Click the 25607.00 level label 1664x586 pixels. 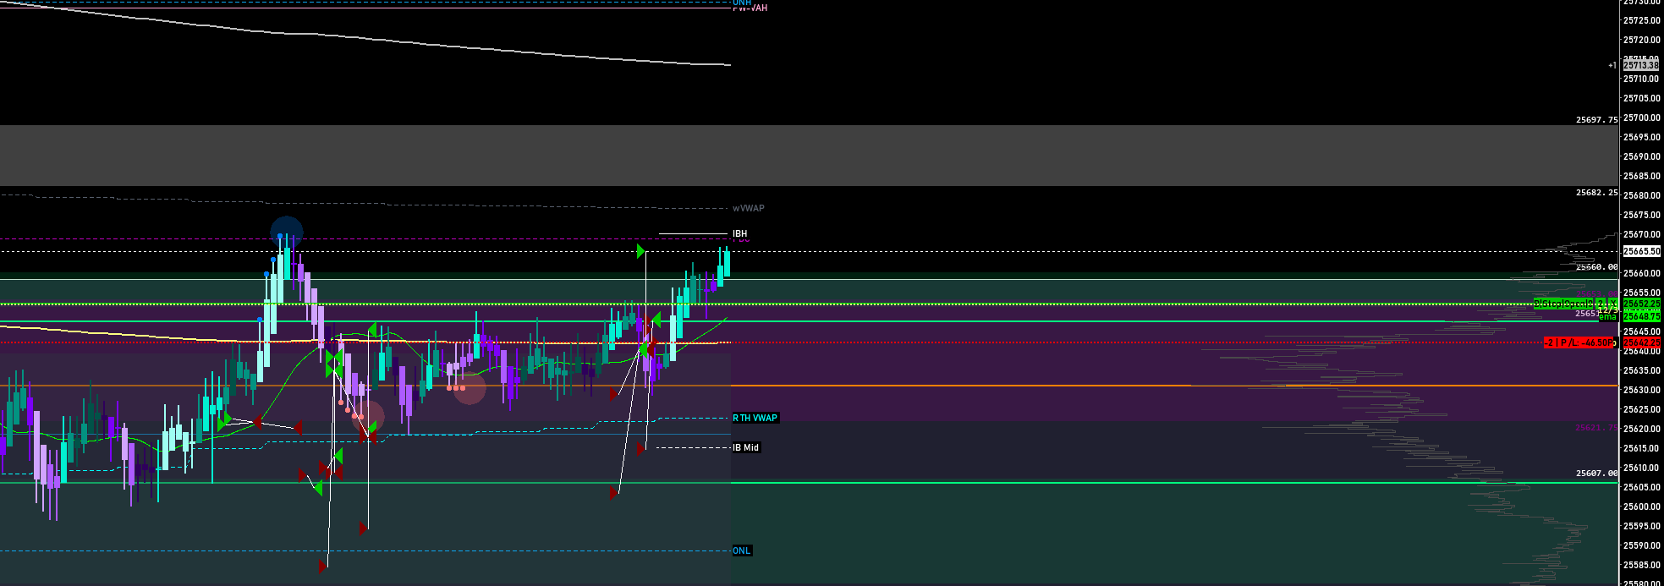[1596, 474]
